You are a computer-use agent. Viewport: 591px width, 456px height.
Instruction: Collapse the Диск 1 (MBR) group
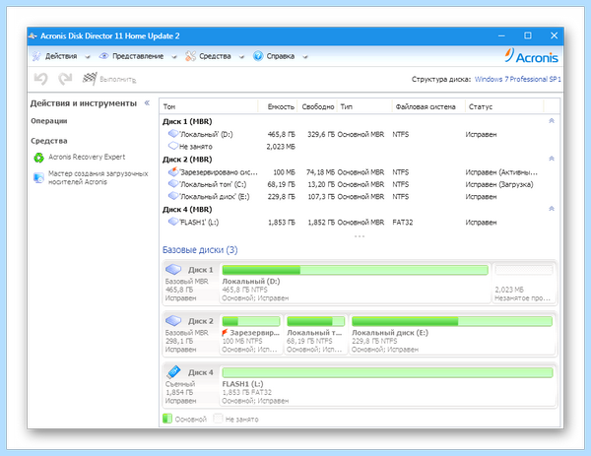[x=552, y=120]
